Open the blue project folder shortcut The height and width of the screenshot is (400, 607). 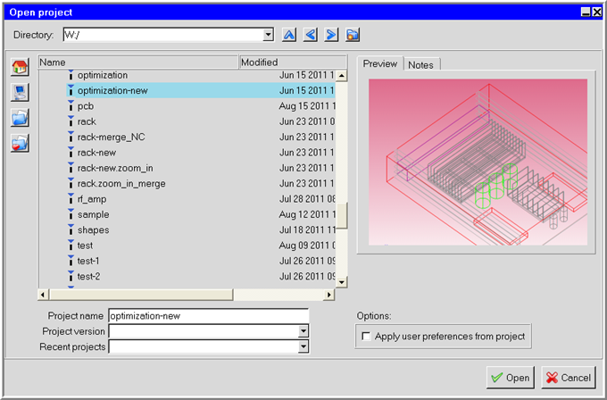20,118
